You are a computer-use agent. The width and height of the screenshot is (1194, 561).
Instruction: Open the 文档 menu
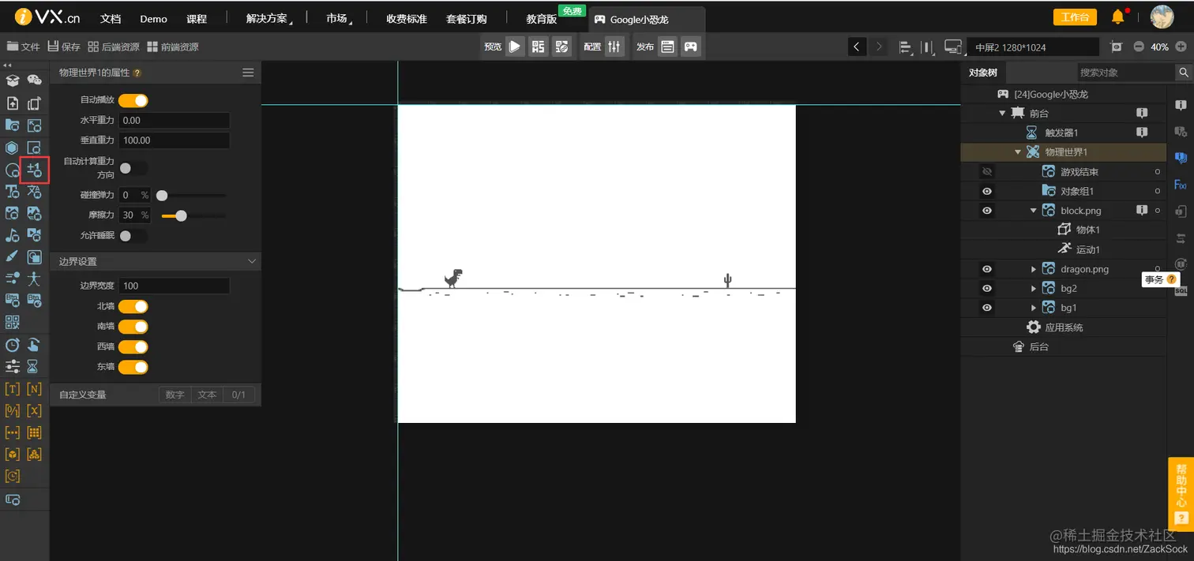(111, 19)
